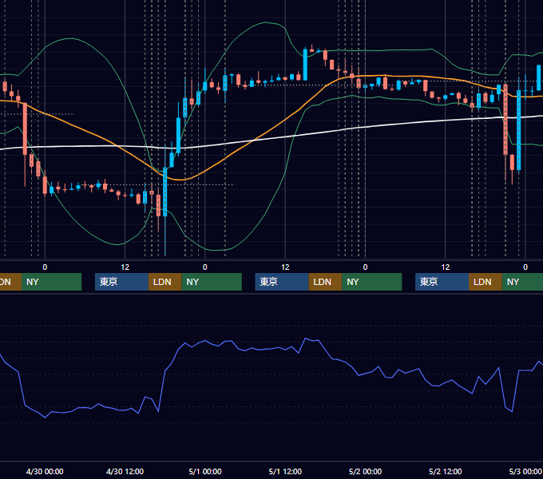Click the 5/2 12:00 date label
543x479 pixels.
pyautogui.click(x=445, y=471)
